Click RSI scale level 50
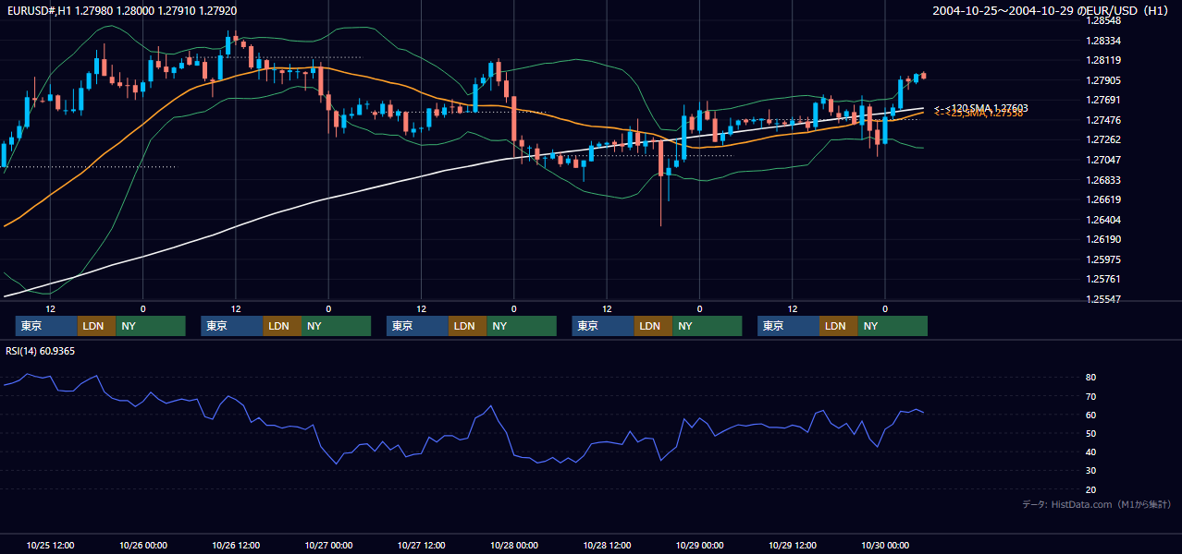 point(1090,433)
